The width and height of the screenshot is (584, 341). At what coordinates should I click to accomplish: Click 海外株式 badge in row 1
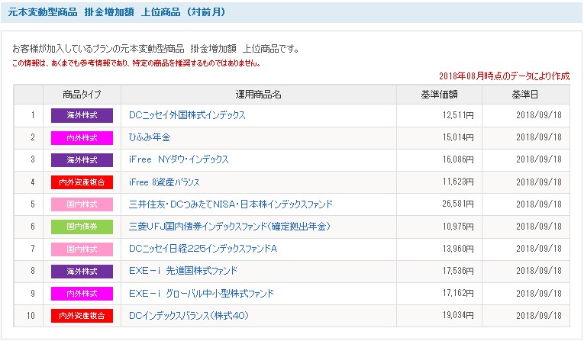point(82,115)
